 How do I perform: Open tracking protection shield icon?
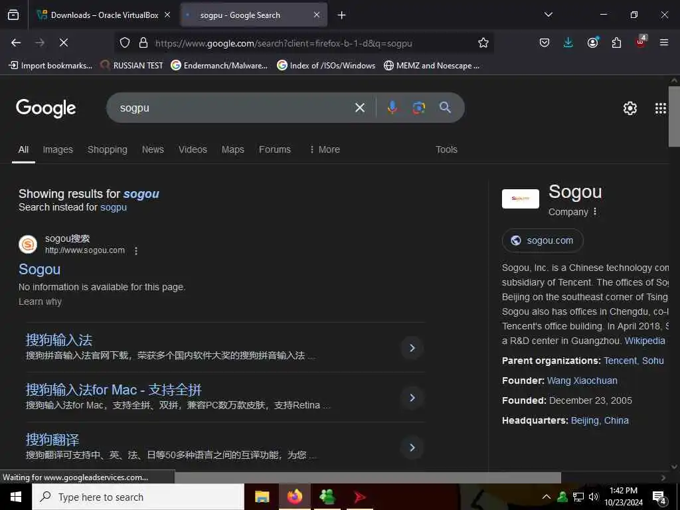point(125,42)
